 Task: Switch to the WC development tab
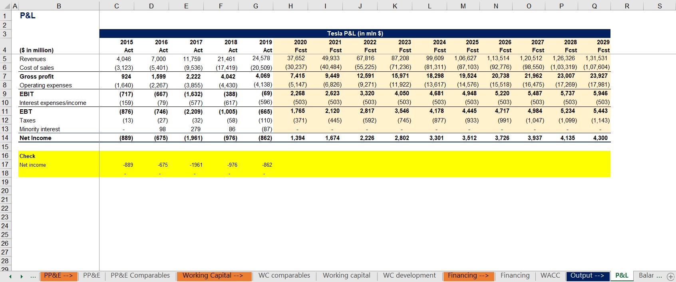(x=409, y=276)
